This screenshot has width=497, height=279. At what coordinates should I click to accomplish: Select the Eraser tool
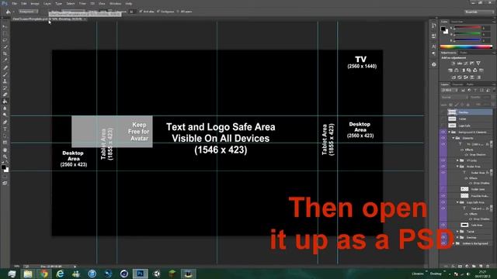coord(5,95)
